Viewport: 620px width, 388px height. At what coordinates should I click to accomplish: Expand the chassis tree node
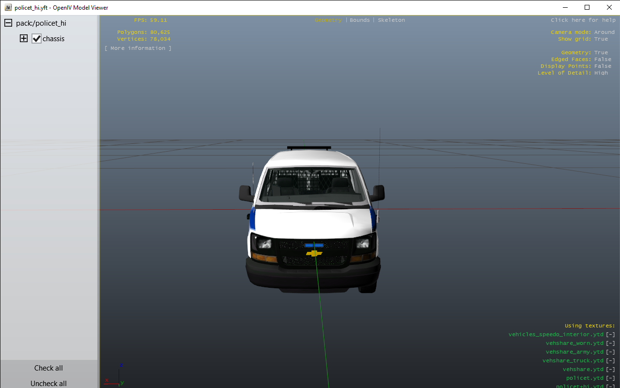pos(24,39)
